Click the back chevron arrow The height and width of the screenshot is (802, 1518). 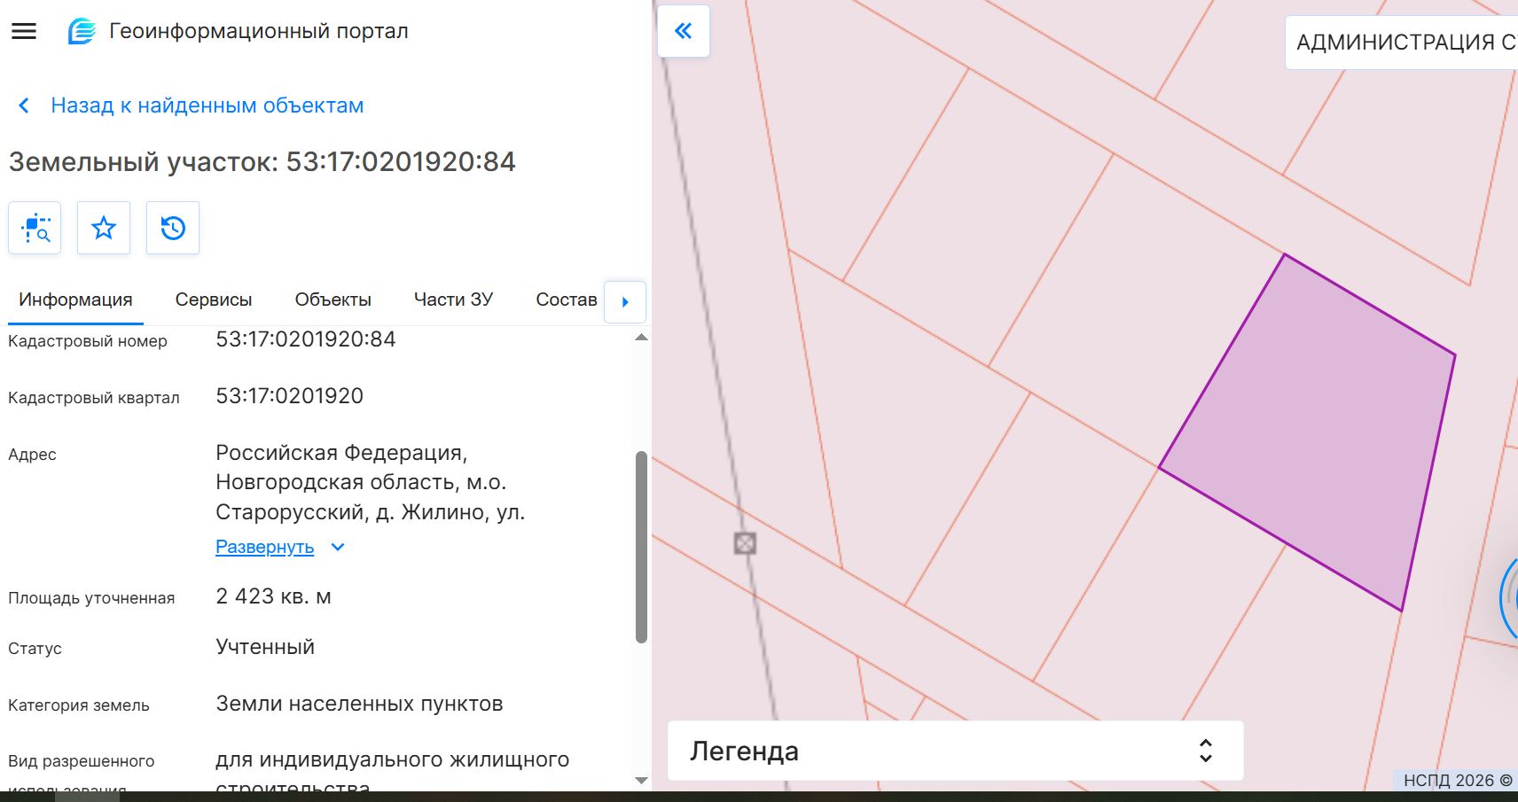(24, 105)
